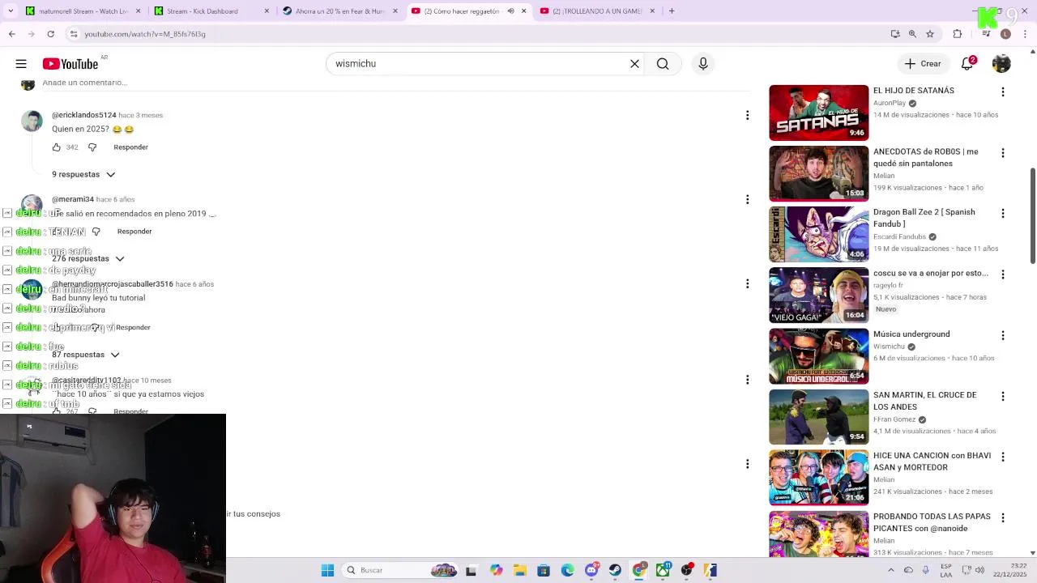The height and width of the screenshot is (583, 1037).
Task: Open the @ericklandos5124 commenter profile
Action: [x=84, y=115]
